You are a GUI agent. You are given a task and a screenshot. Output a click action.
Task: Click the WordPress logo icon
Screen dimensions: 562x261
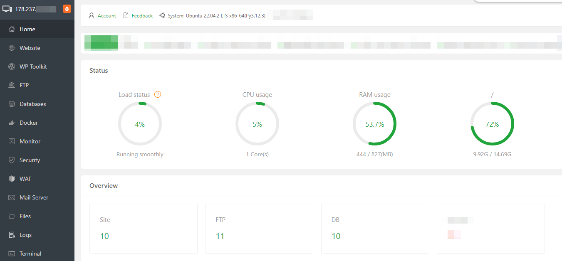[x=12, y=66]
